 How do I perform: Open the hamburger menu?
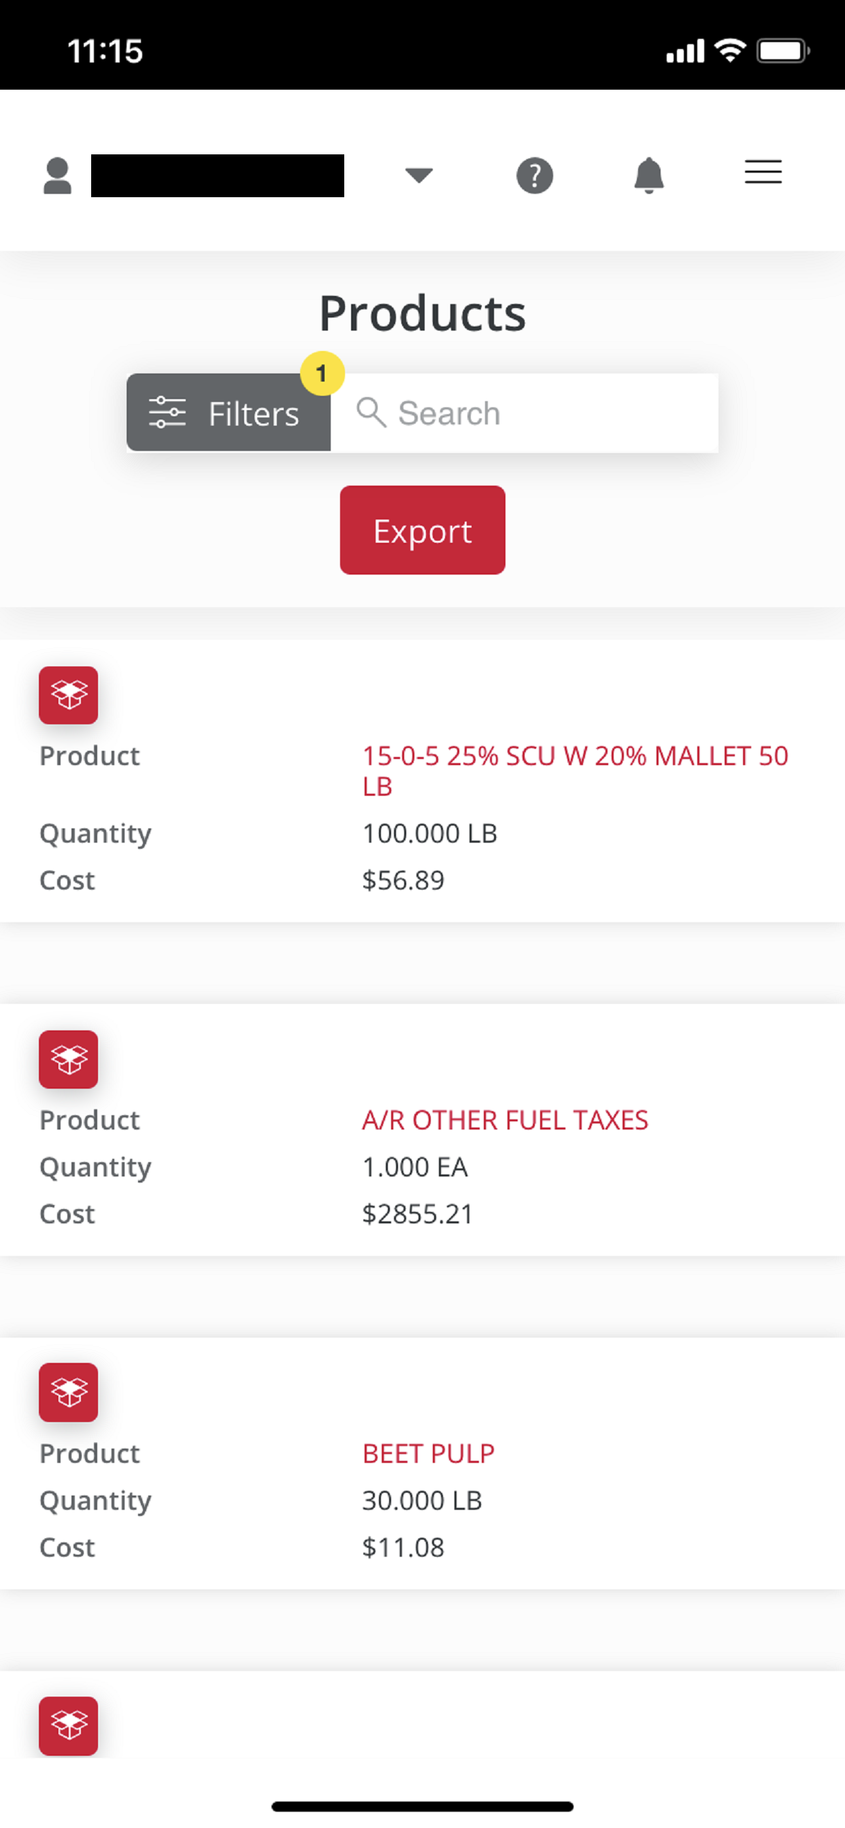pos(763,173)
